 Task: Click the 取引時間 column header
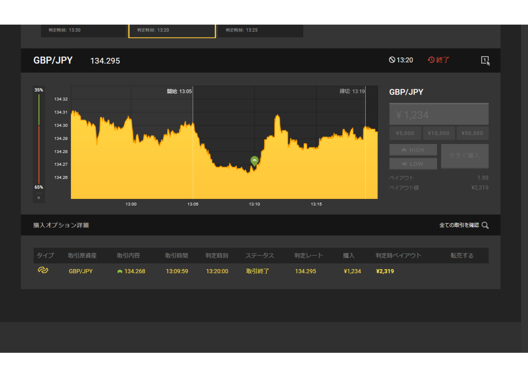[x=176, y=255]
